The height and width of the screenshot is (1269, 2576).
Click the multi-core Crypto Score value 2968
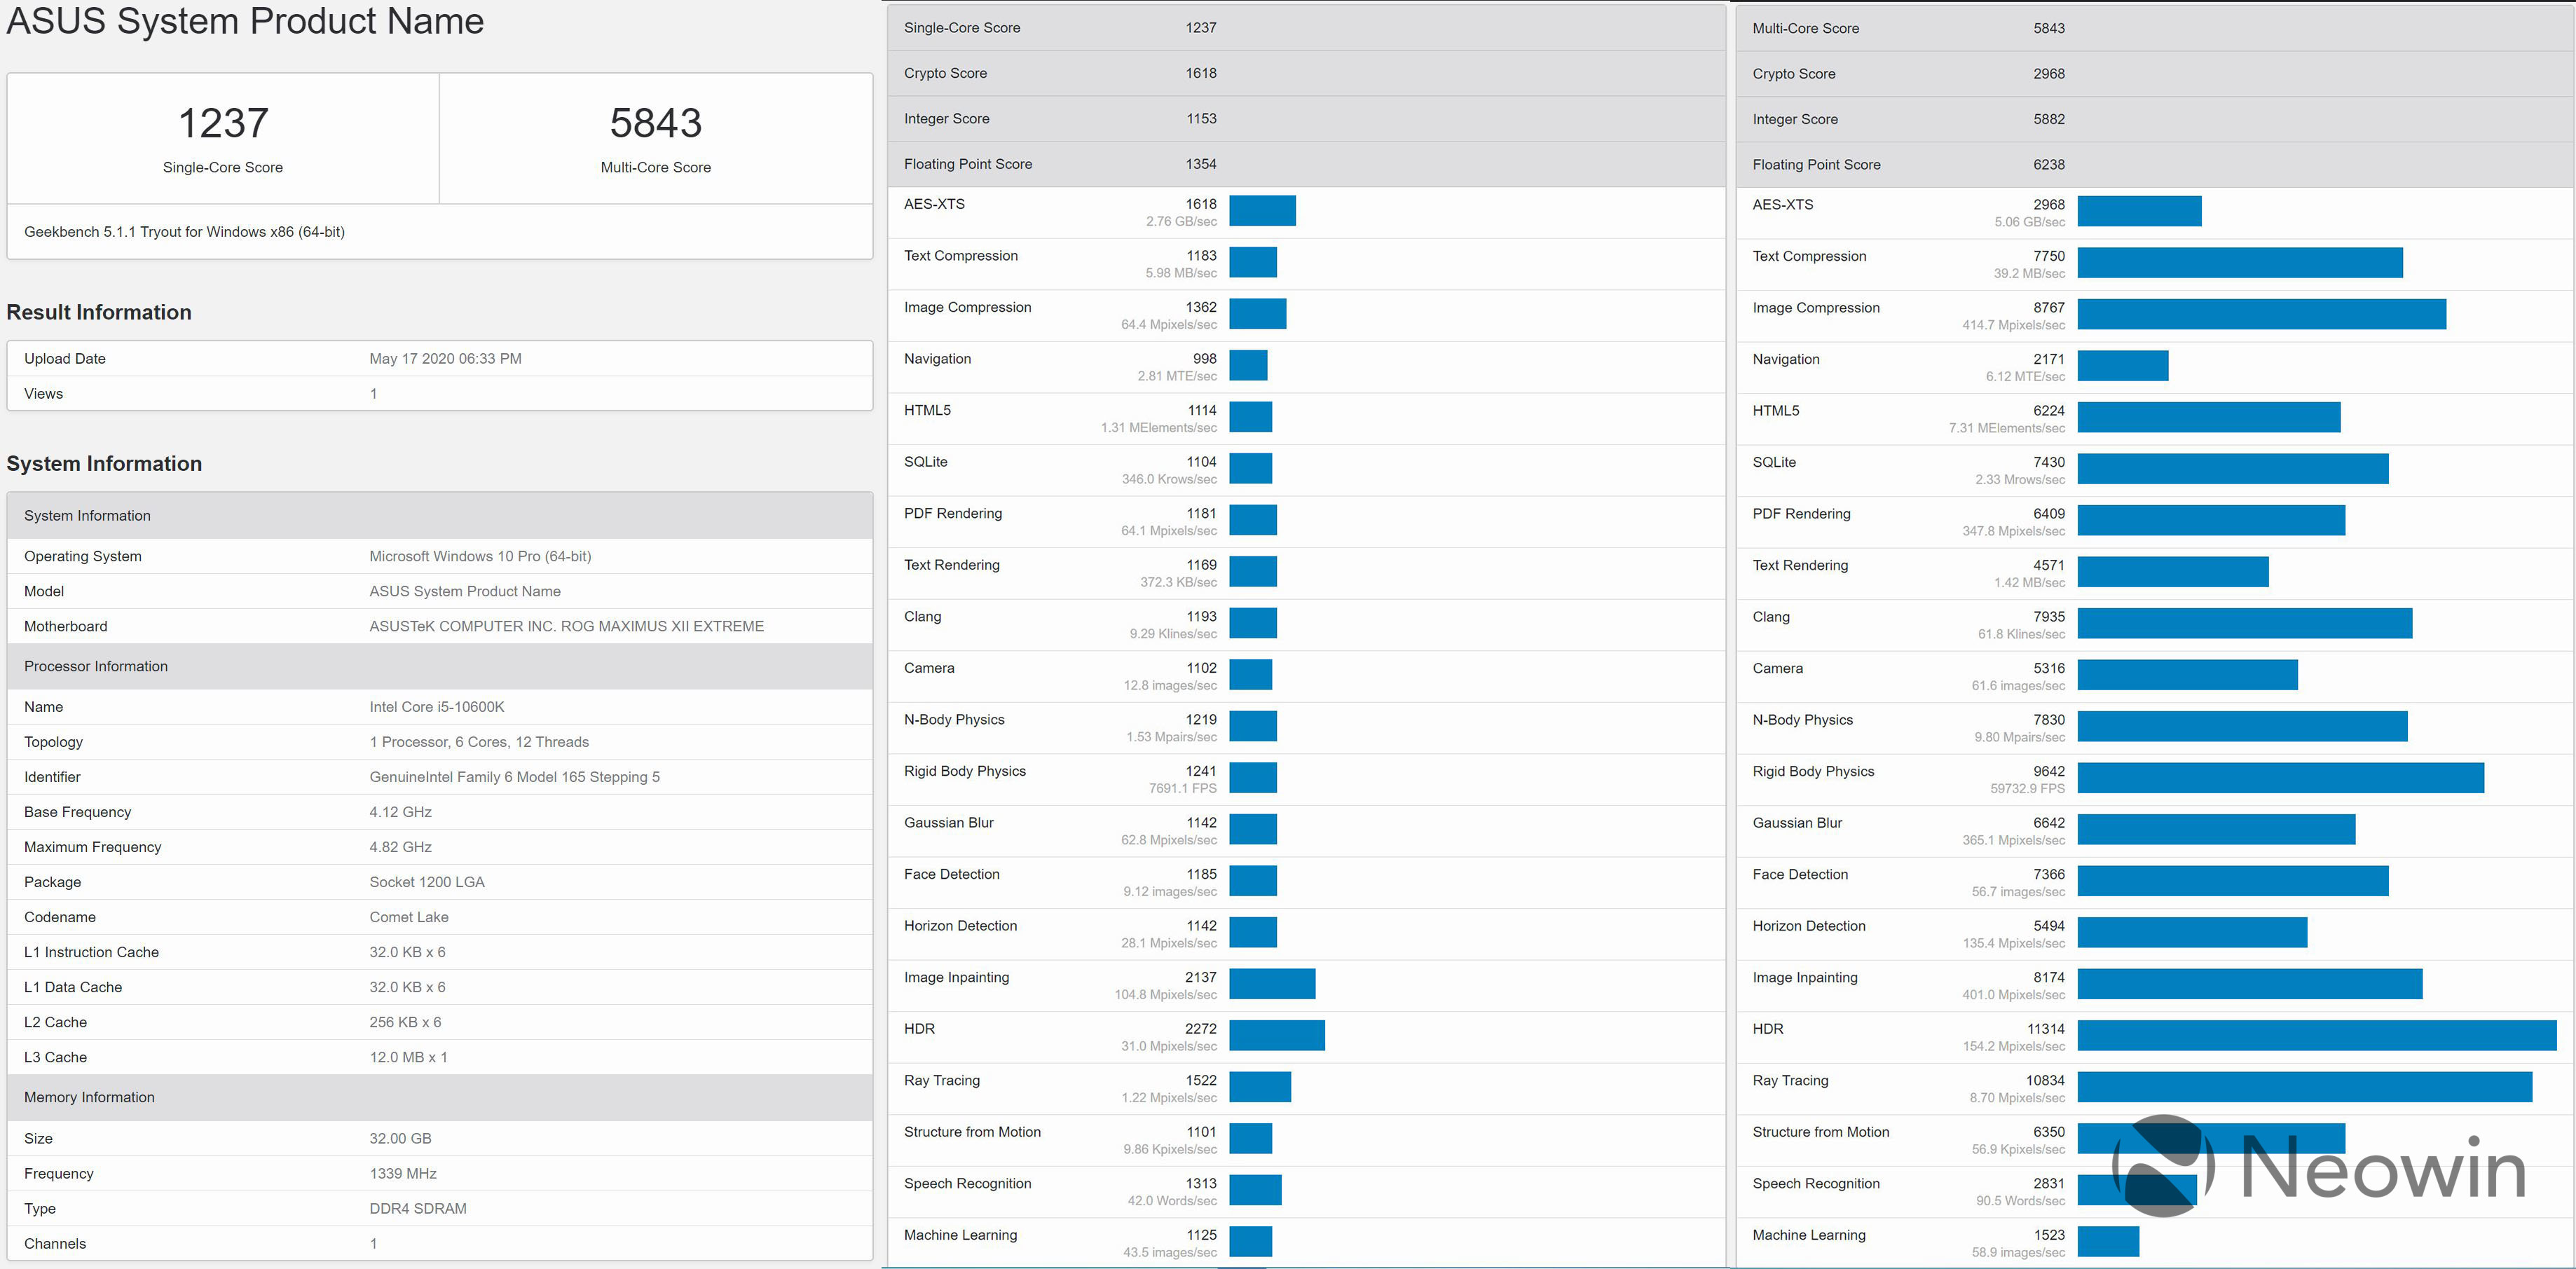tap(2049, 74)
